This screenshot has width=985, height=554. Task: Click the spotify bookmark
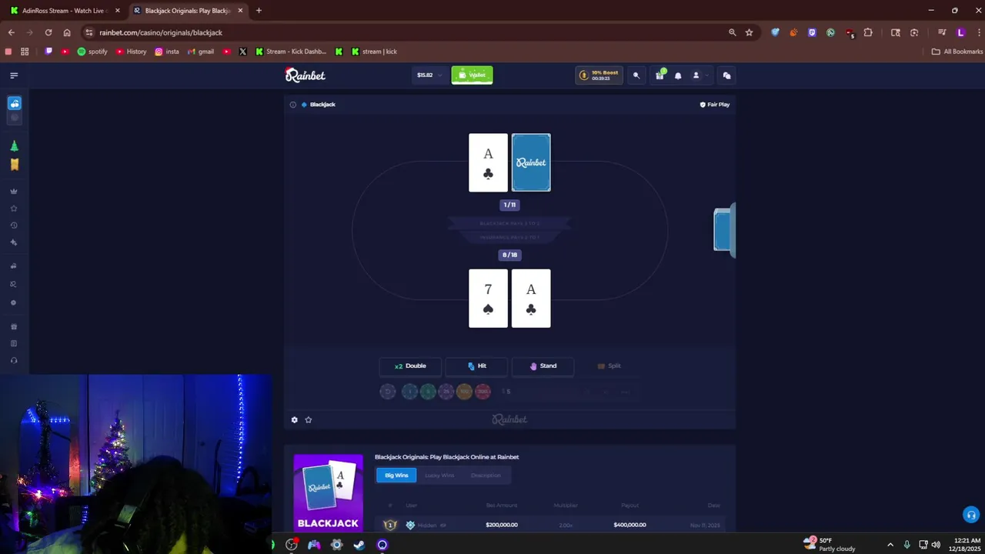(x=92, y=52)
